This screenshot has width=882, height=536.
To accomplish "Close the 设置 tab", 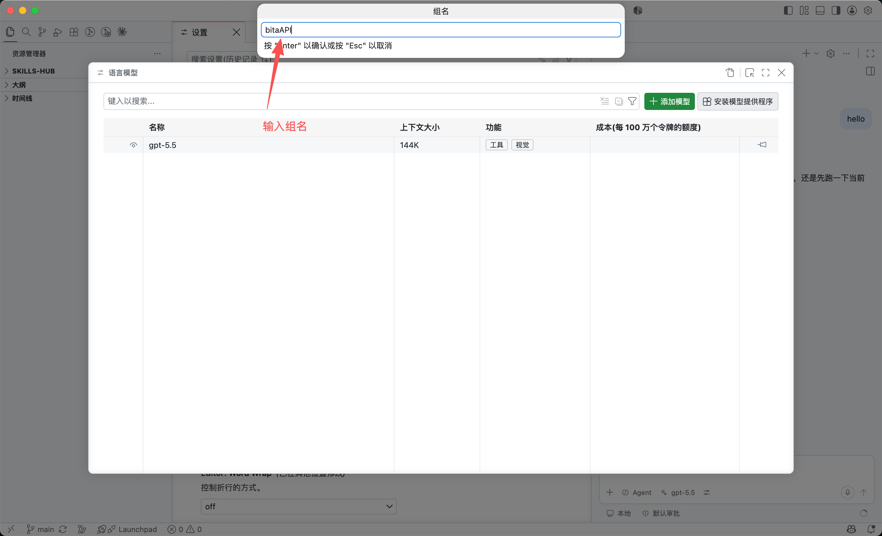I will [x=236, y=32].
